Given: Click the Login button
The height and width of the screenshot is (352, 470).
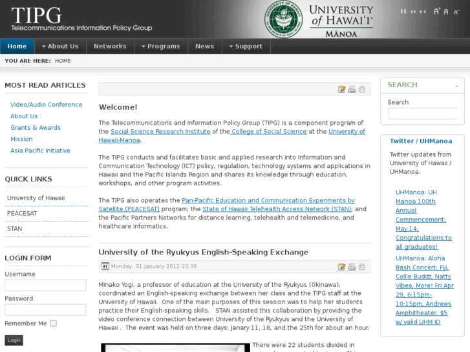Looking at the screenshot, I should [x=14, y=340].
